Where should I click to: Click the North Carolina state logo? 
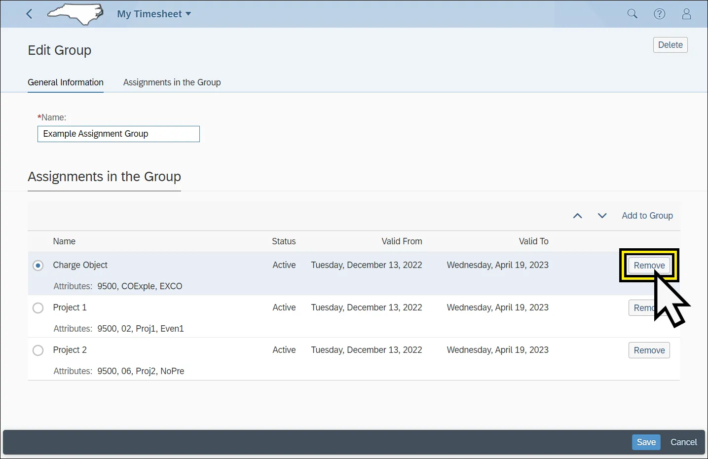click(x=75, y=14)
